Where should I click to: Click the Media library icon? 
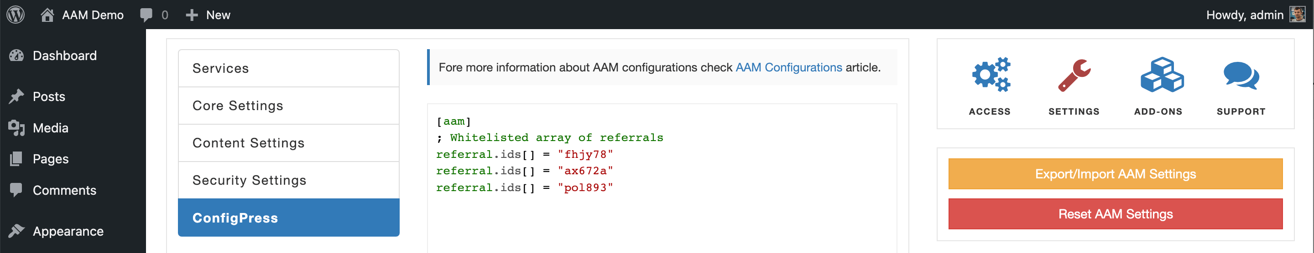tap(17, 128)
